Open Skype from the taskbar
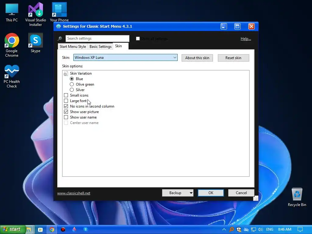This screenshot has width=312, height=234. (86, 229)
